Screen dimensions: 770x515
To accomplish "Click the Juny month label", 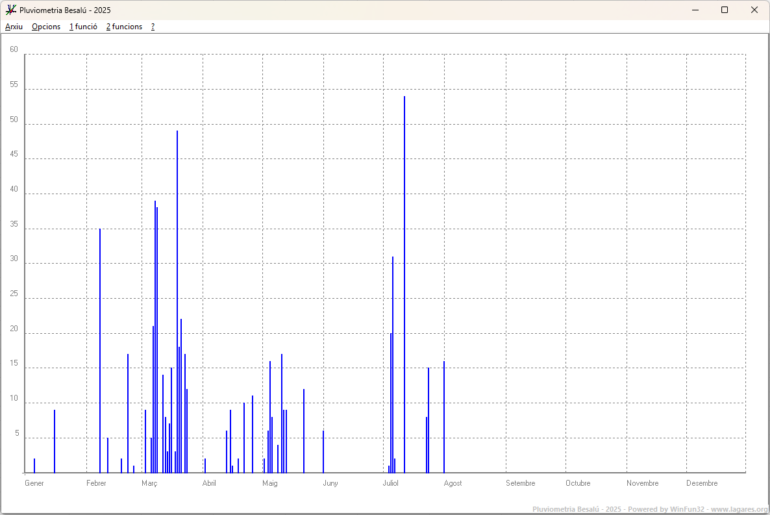I will pos(330,484).
